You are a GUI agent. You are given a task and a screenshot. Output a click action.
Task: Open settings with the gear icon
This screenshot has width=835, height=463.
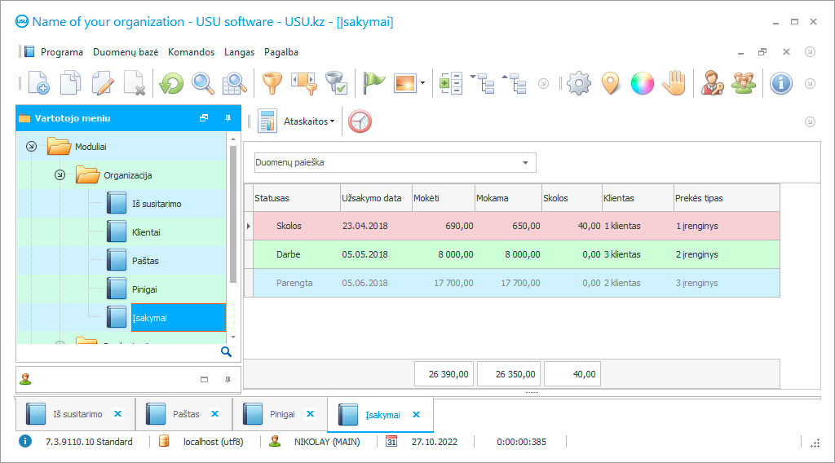[x=578, y=83]
